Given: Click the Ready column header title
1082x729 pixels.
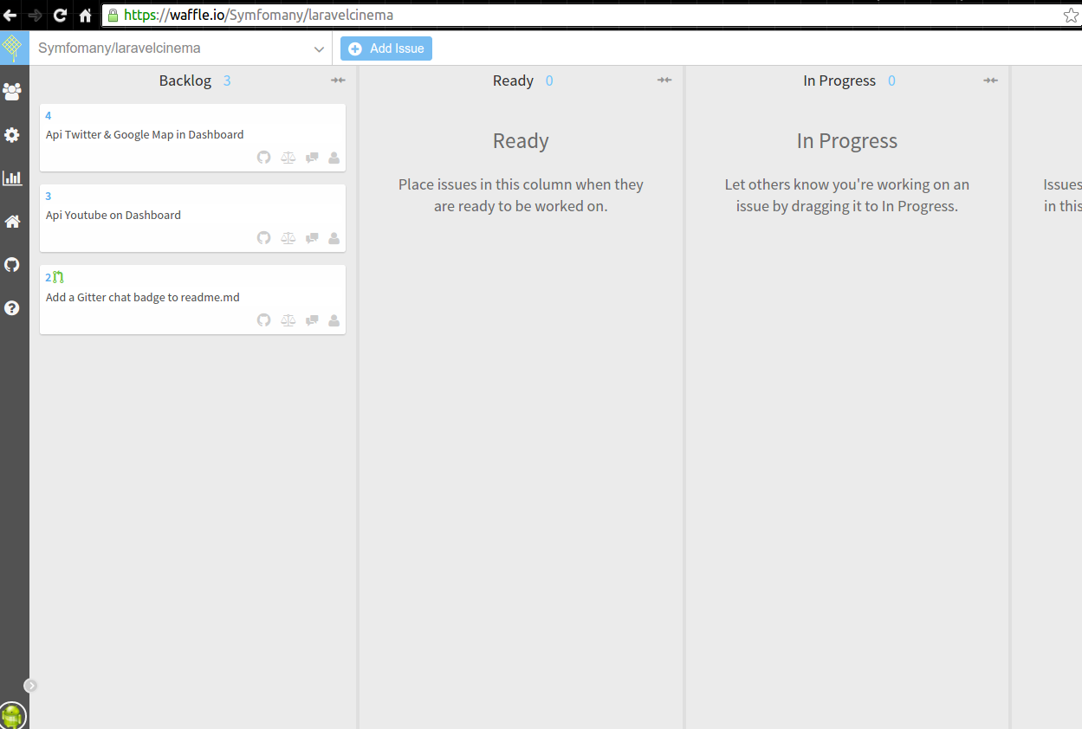Looking at the screenshot, I should click(513, 81).
